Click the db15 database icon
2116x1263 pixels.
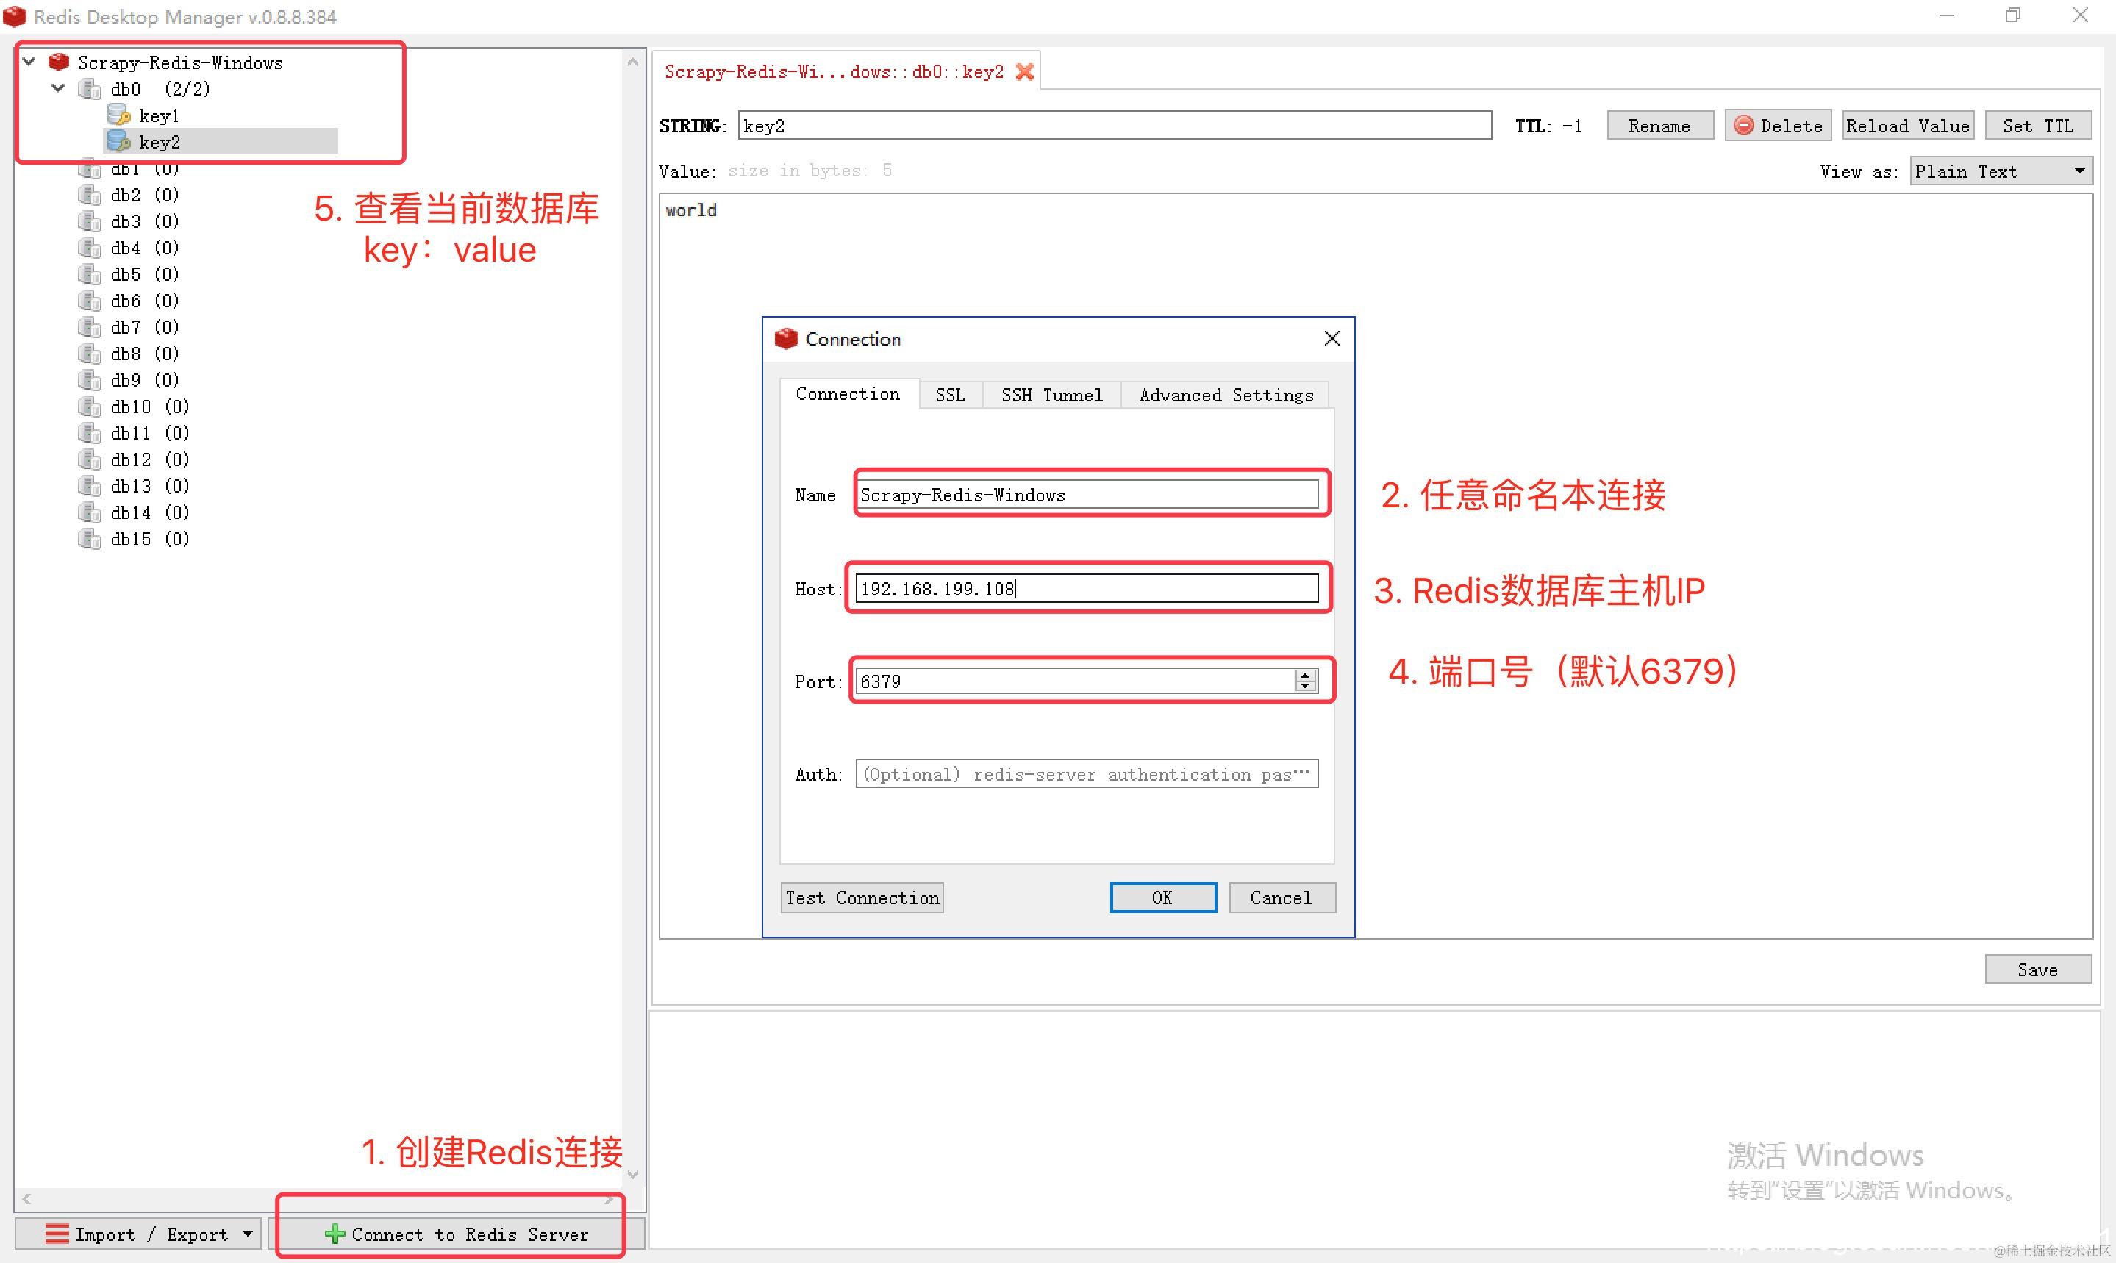(x=90, y=539)
